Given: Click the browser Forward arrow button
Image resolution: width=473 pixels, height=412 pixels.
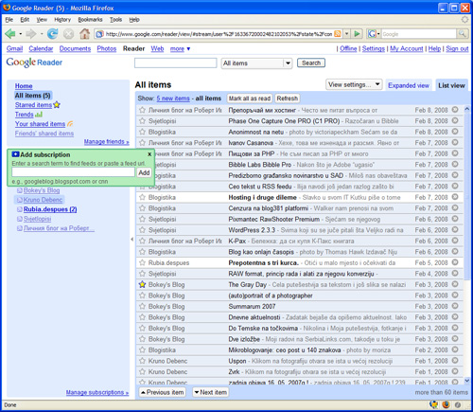Looking at the screenshot, I should click(31, 34).
